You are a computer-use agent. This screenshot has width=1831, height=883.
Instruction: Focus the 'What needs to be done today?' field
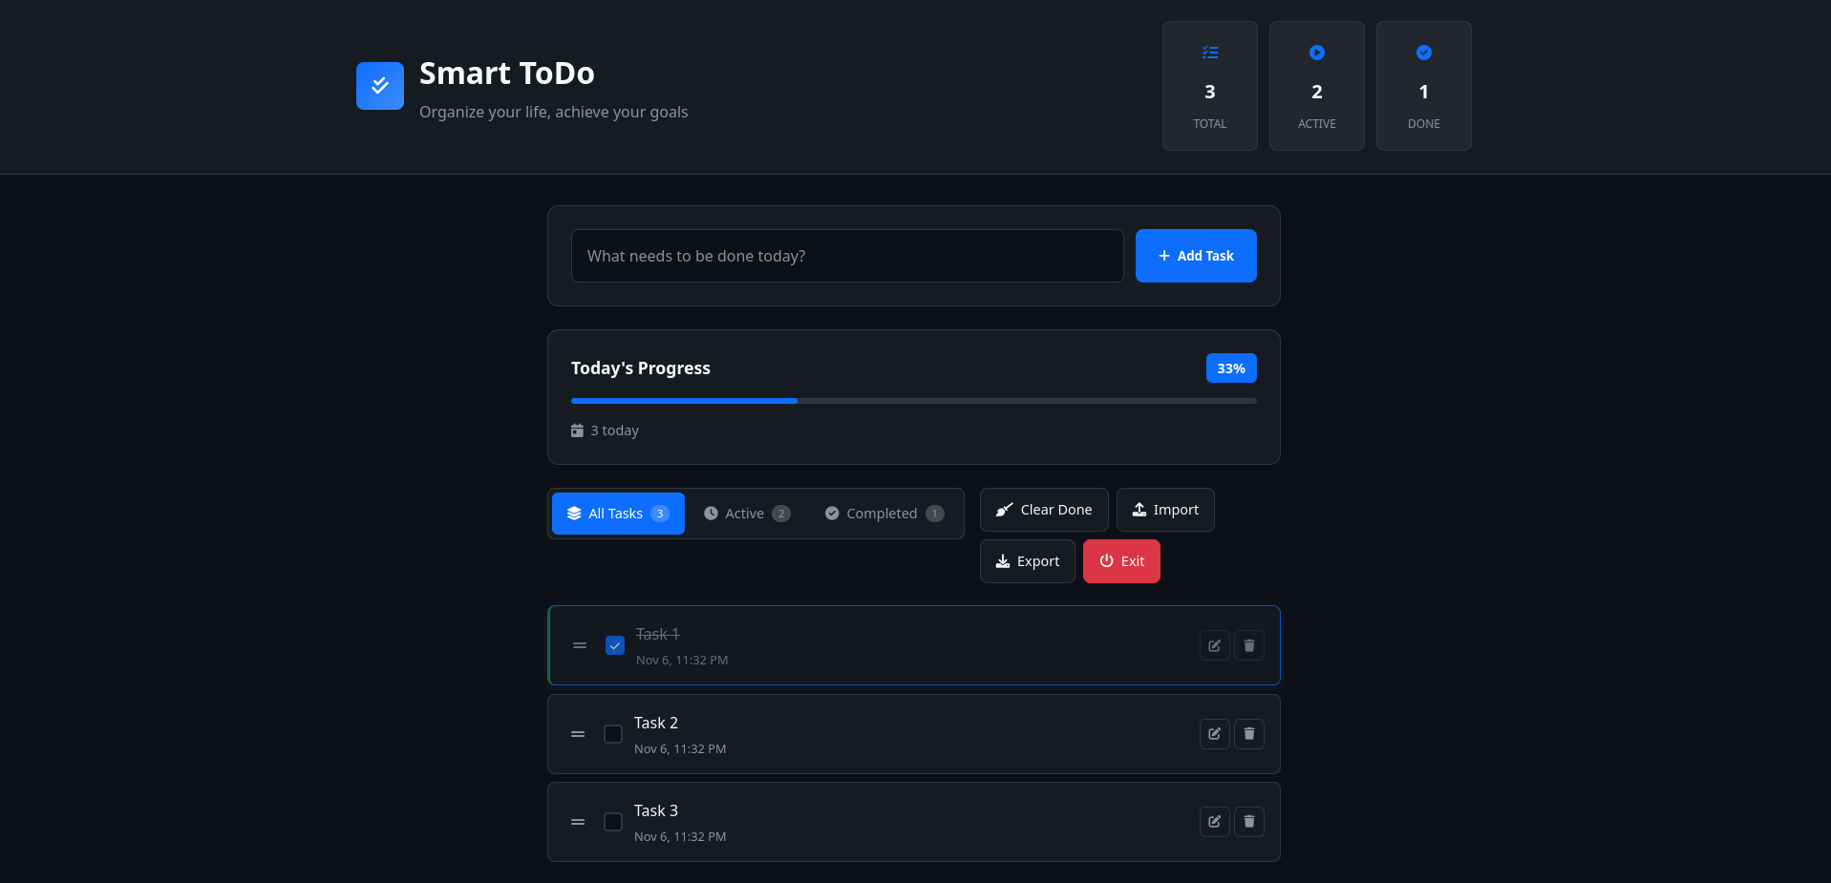tap(847, 256)
